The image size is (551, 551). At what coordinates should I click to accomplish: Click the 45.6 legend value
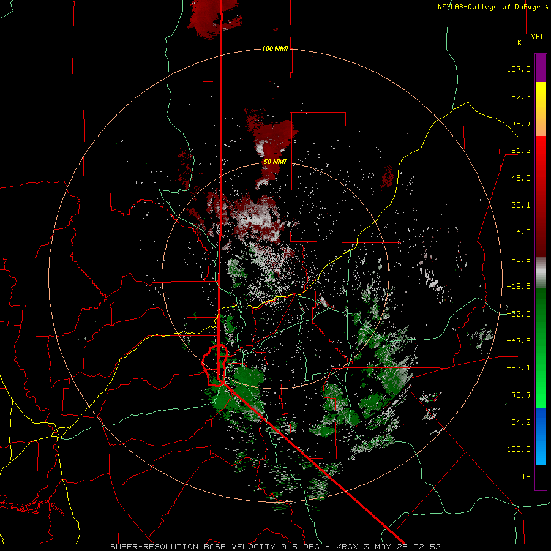(x=521, y=178)
